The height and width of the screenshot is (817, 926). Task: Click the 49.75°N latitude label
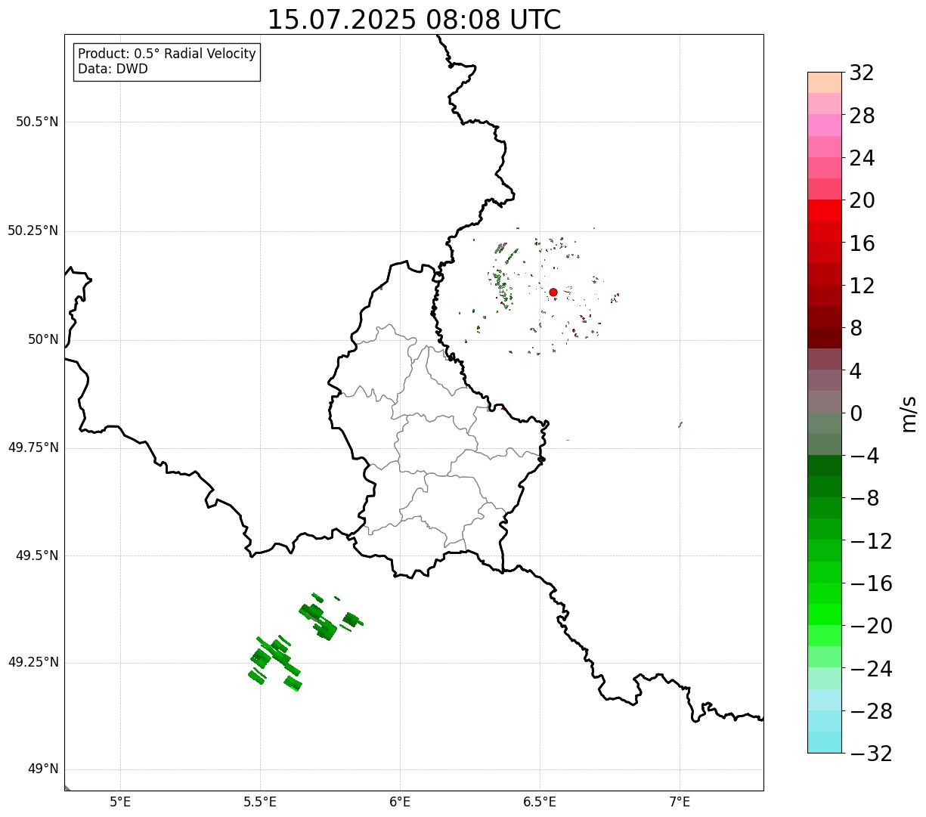tap(33, 448)
